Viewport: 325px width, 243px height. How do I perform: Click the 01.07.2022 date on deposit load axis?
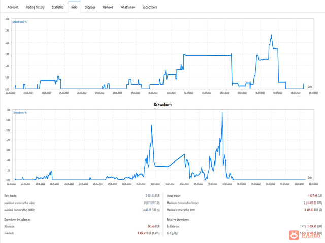(171, 93)
